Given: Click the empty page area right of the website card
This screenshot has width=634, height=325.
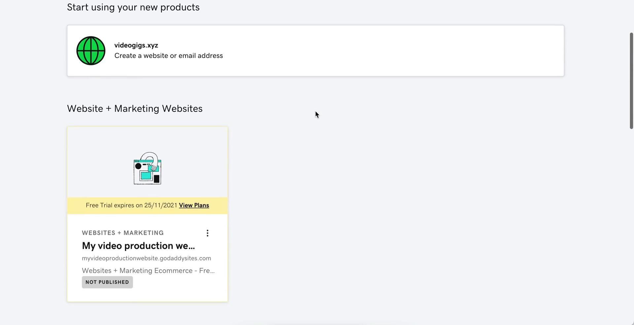Looking at the screenshot, I should [x=396, y=215].
